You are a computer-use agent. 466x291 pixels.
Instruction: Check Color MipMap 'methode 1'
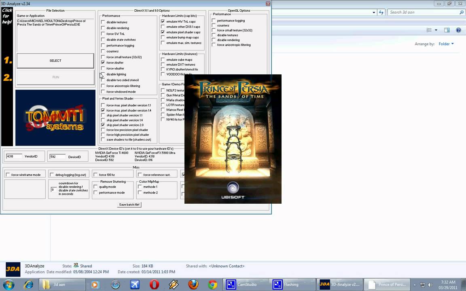(140, 187)
